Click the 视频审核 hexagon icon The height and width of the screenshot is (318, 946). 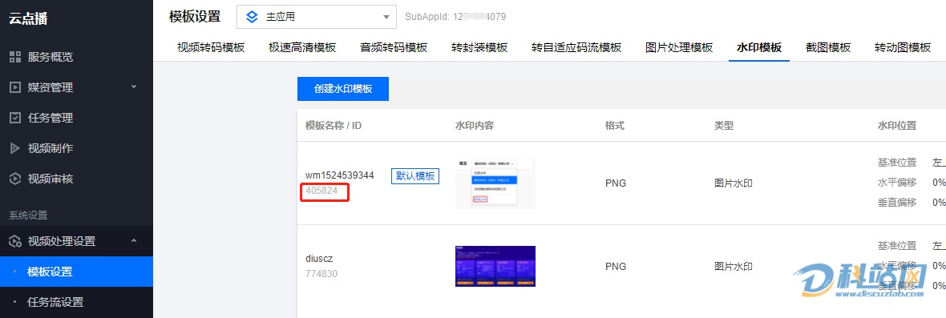(x=16, y=179)
